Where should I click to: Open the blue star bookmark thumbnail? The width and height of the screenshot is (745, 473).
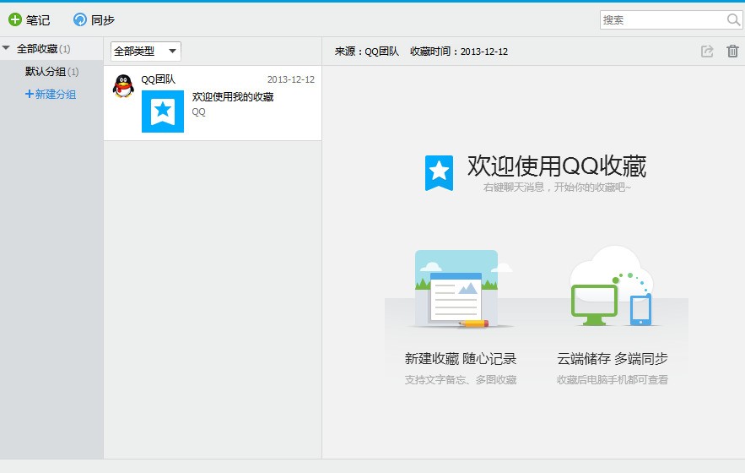[163, 111]
